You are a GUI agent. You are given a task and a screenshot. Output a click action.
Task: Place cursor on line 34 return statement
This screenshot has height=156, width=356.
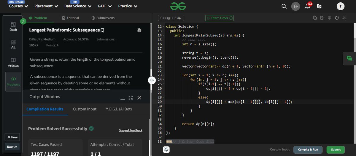(198, 124)
